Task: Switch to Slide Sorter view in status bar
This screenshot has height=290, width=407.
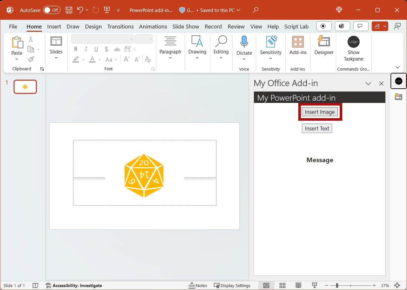Action: tap(282, 285)
